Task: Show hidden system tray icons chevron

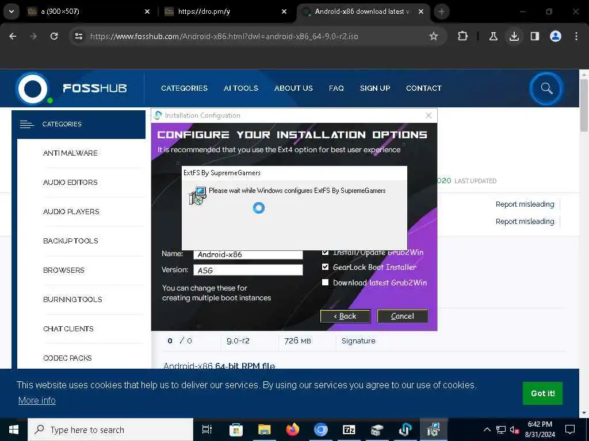Action: click(487, 430)
